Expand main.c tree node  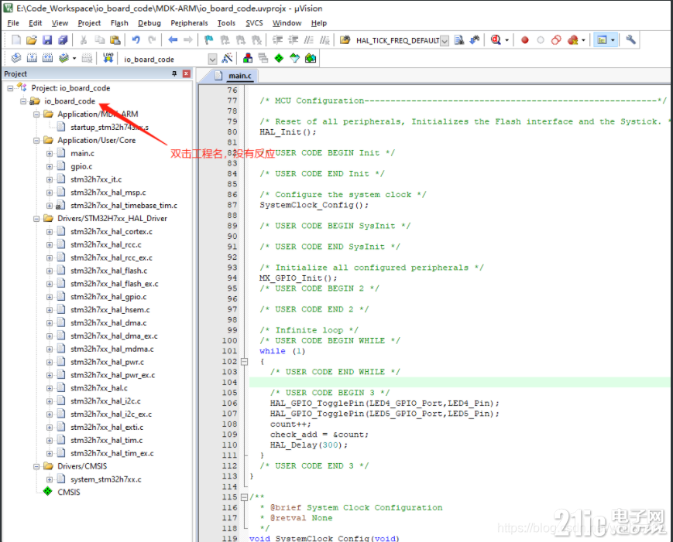click(x=50, y=153)
